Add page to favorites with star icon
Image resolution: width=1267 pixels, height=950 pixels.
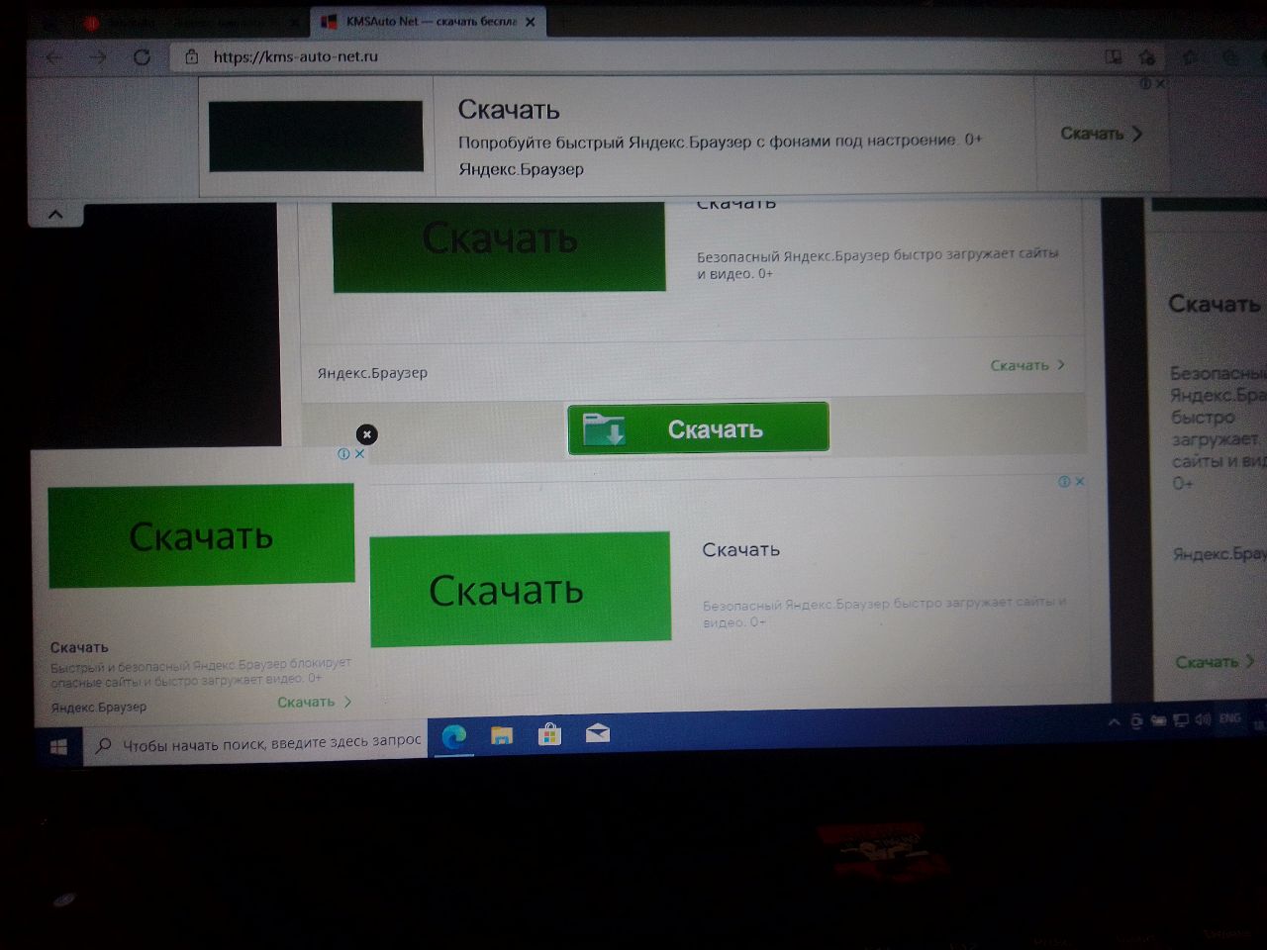[1147, 57]
